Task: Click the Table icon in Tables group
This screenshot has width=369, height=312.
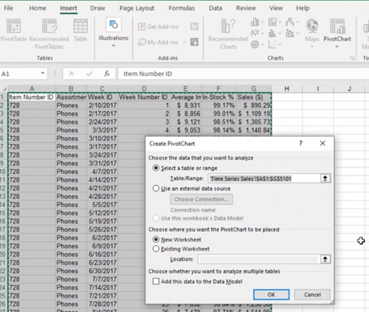Action: (80, 30)
